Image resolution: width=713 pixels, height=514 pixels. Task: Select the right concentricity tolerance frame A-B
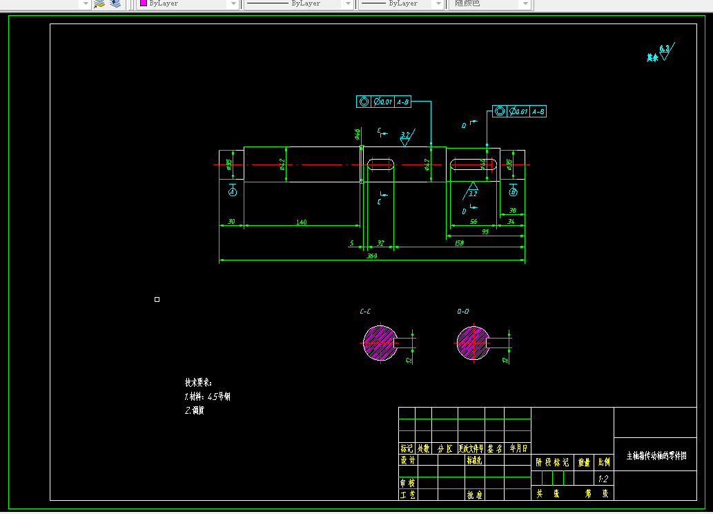519,111
